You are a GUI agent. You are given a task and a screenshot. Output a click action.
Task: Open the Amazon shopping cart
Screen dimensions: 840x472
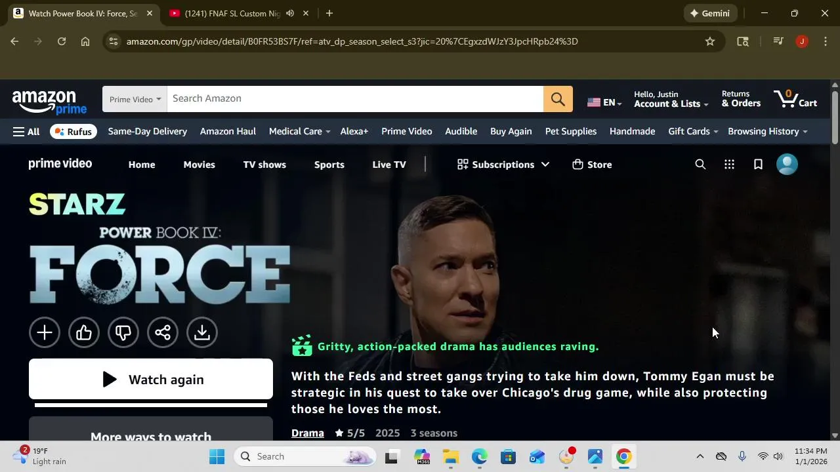[795, 99]
